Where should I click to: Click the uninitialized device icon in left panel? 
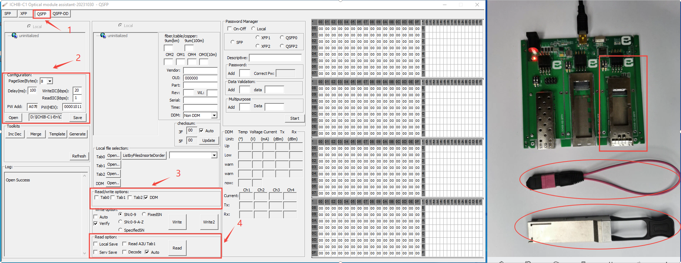pyautogui.click(x=14, y=36)
